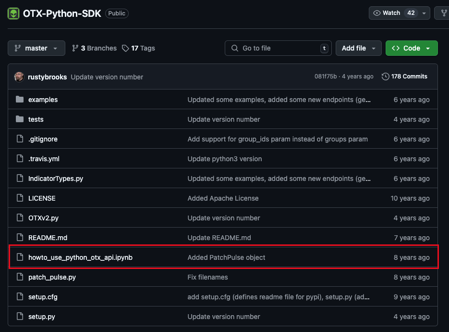This screenshot has height=332, width=449.
Task: Open the .travis.yml file
Action: pyautogui.click(x=44, y=159)
